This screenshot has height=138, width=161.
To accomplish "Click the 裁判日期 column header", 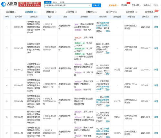I will click(18, 17).
